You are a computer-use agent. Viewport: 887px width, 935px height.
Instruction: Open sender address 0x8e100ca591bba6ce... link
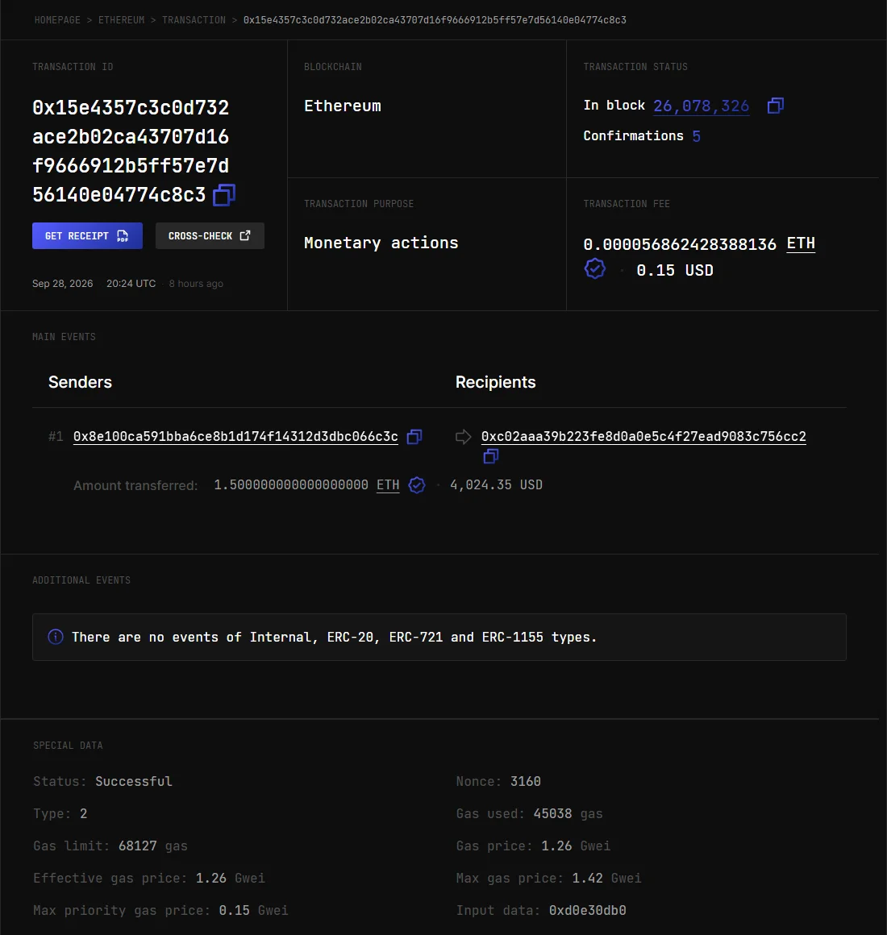(235, 437)
